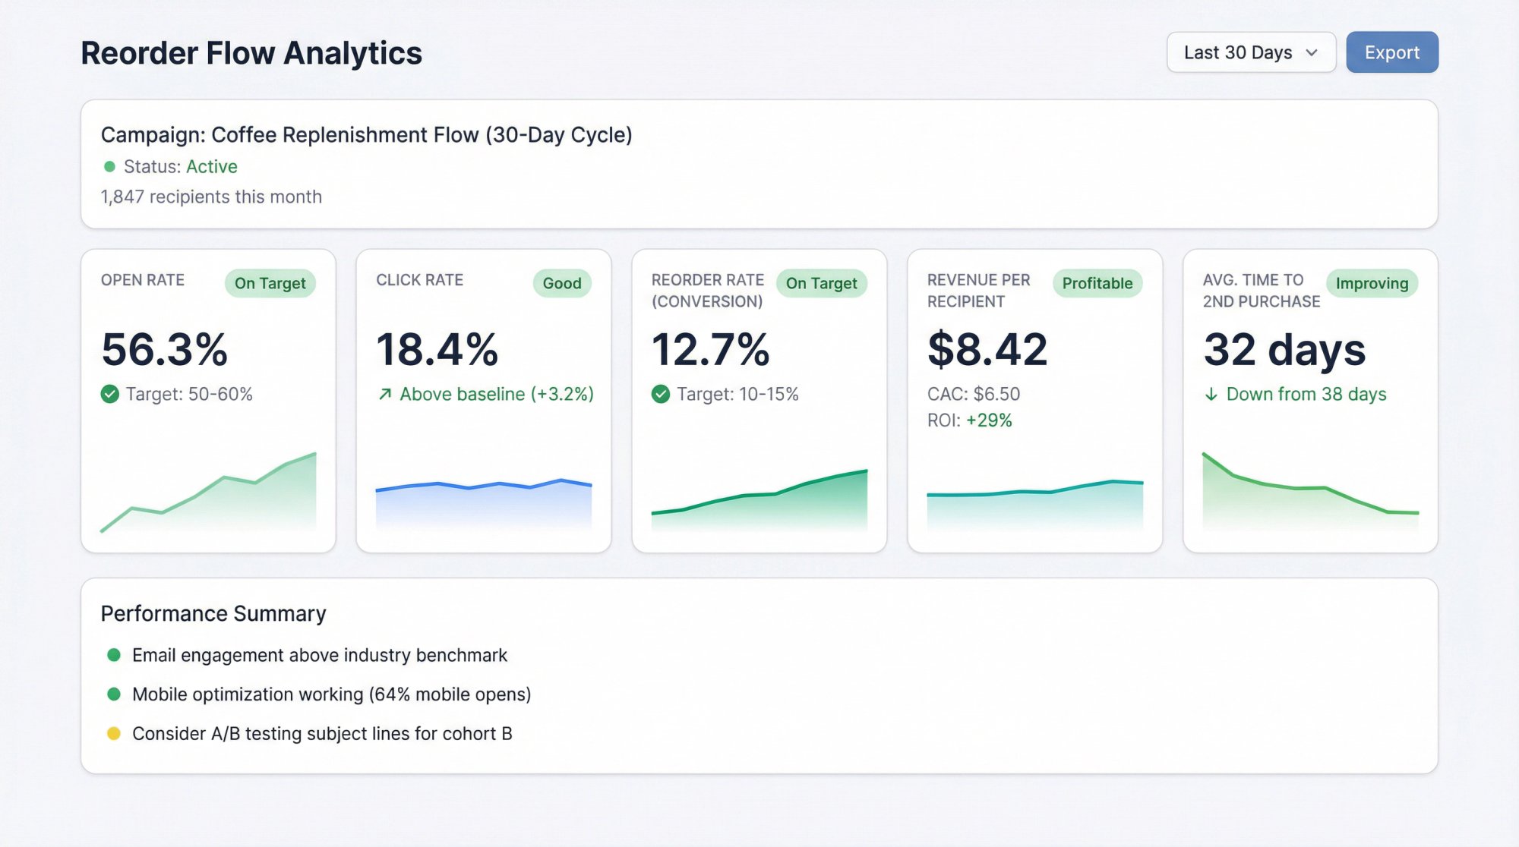Click the down arrow beside Down from 38 days

pyautogui.click(x=1211, y=394)
